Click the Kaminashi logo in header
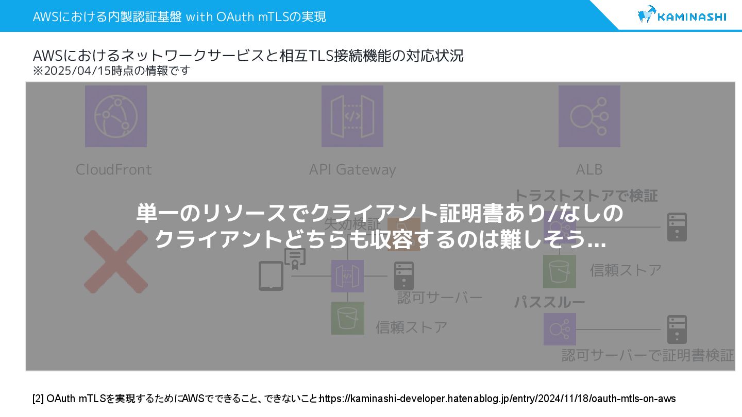This screenshot has height=417, width=742. click(x=682, y=15)
